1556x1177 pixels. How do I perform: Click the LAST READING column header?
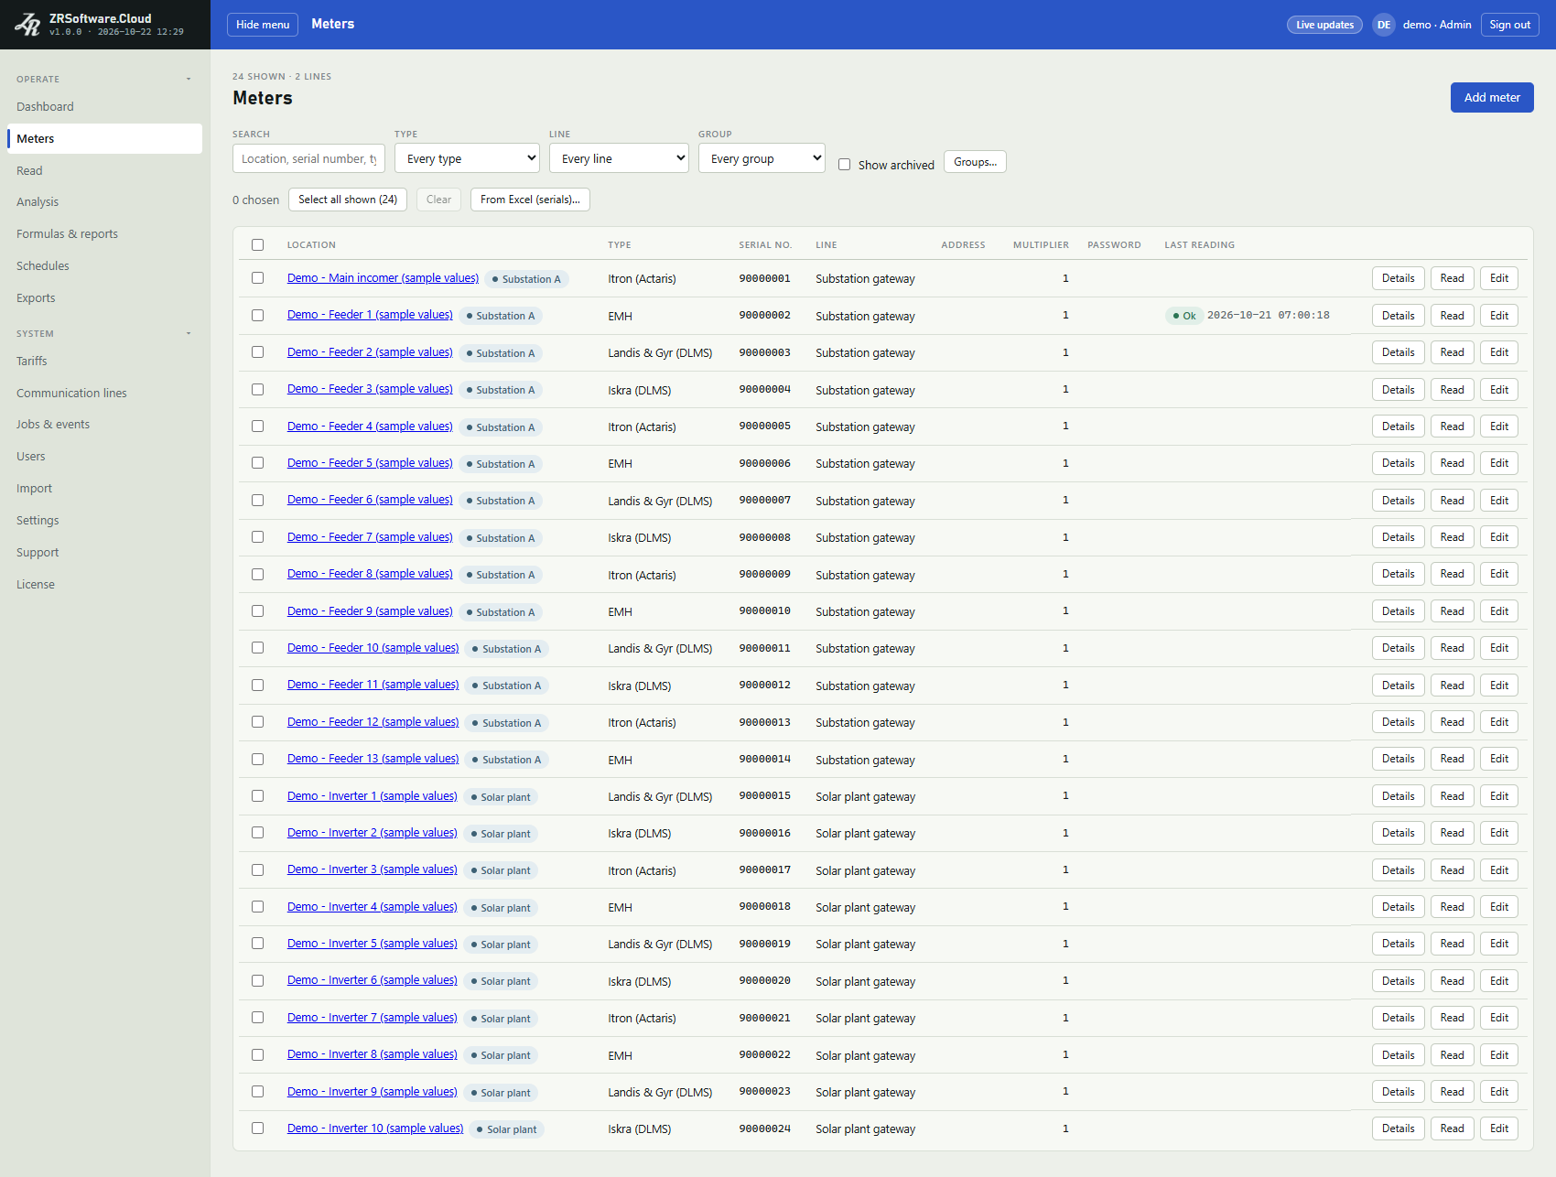[x=1199, y=245]
